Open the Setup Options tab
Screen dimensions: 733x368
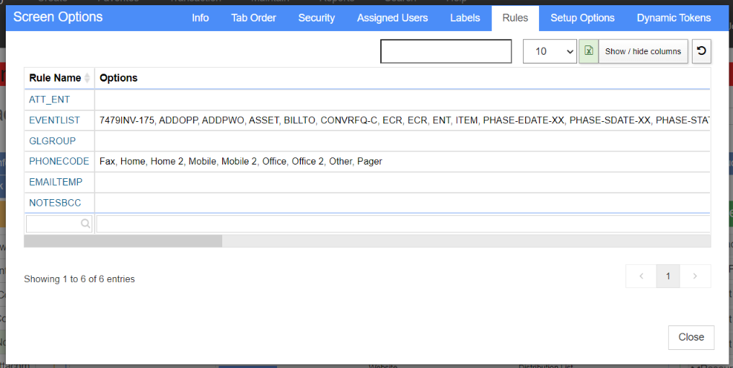[x=582, y=18]
